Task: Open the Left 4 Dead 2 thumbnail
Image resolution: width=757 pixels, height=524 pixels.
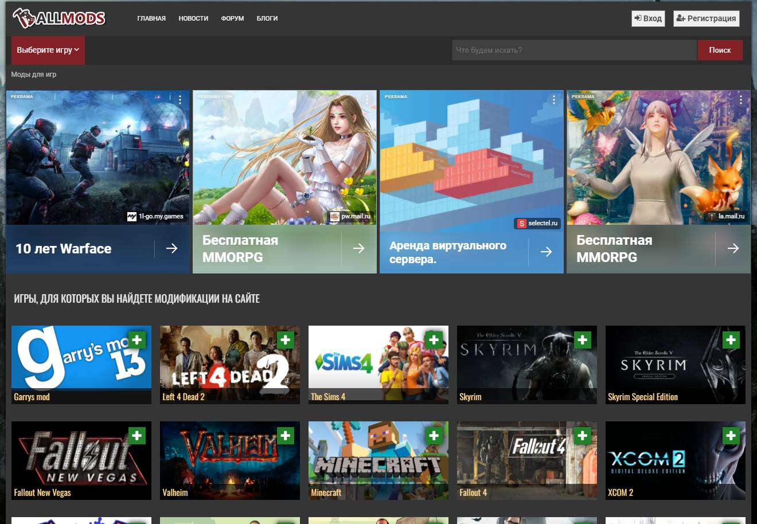Action: (230, 365)
